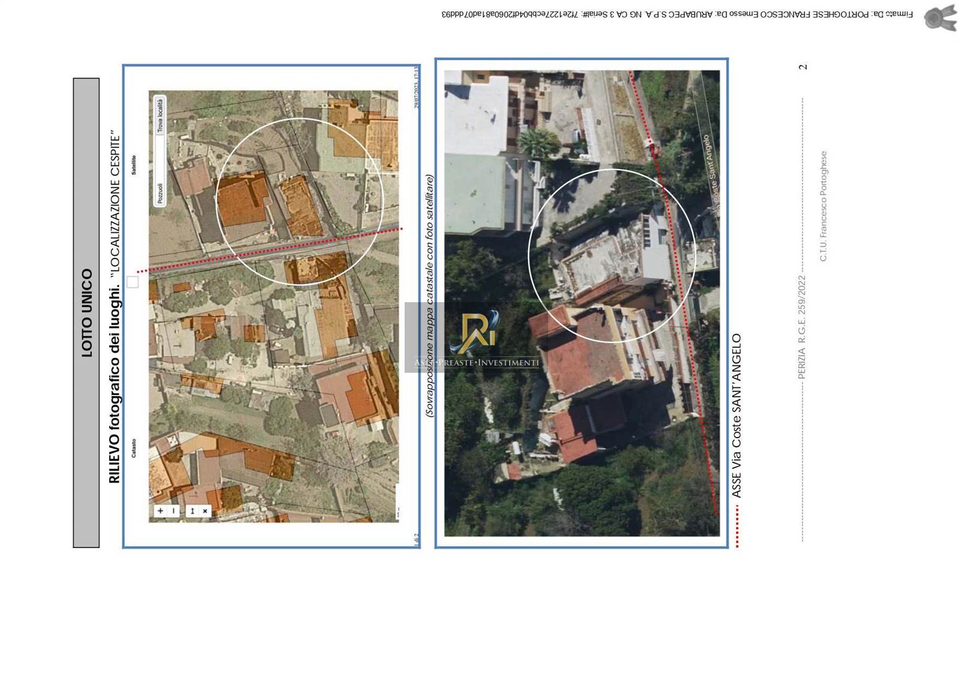Click the cadastral overlay map image
The height and width of the screenshot is (678, 959).
click(273, 306)
